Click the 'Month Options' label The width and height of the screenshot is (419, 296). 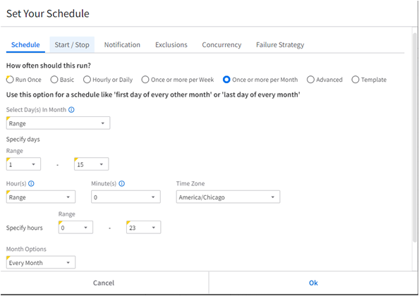(26, 249)
